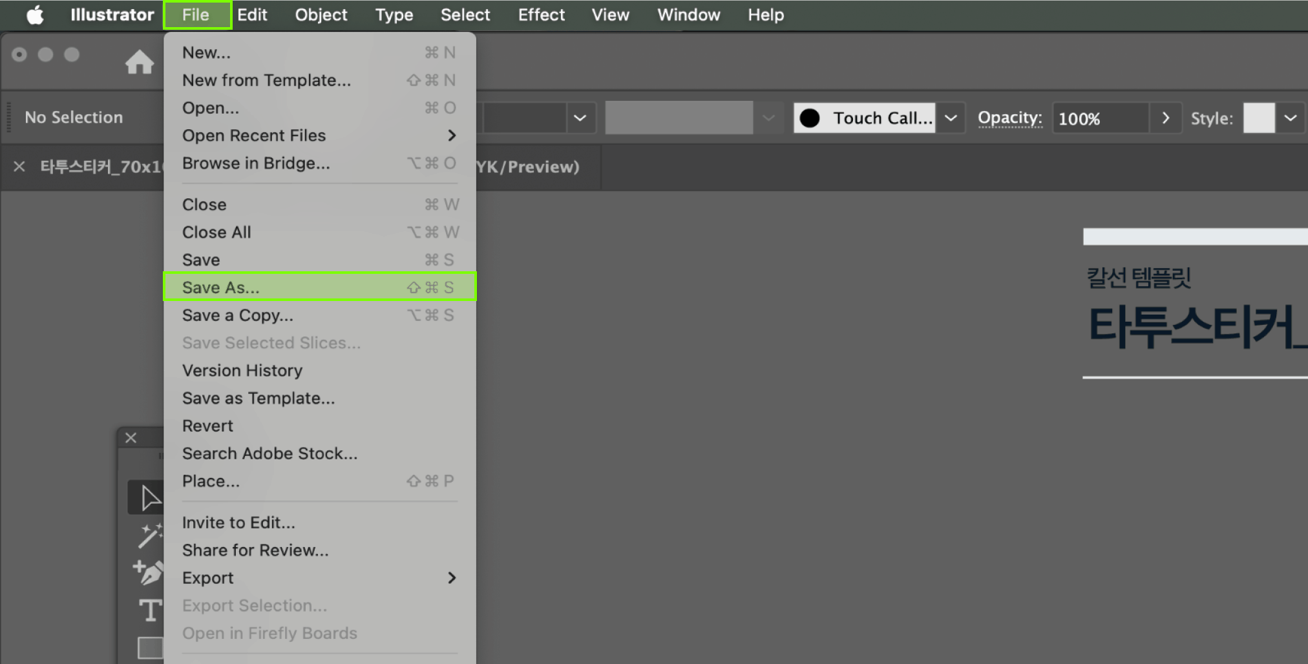The height and width of the screenshot is (664, 1308).
Task: Choose Version History
Action: coord(320,371)
